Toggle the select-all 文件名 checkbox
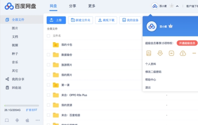Viewport: 198px width, 125px height. 48,36
